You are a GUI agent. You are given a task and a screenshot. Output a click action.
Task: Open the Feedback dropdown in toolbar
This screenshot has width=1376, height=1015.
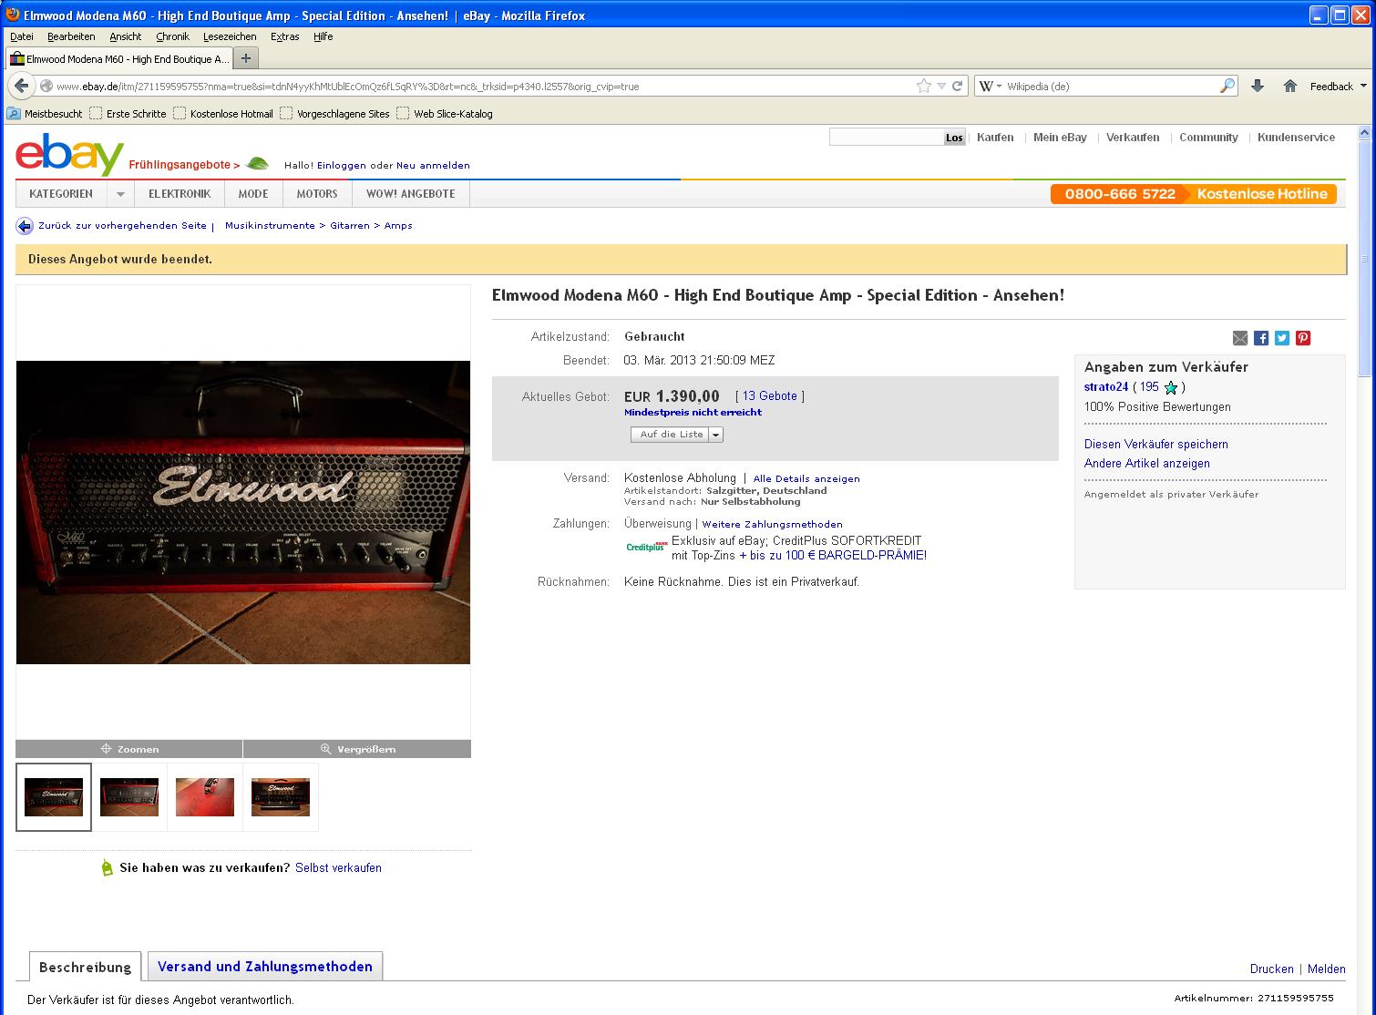coord(1339,87)
